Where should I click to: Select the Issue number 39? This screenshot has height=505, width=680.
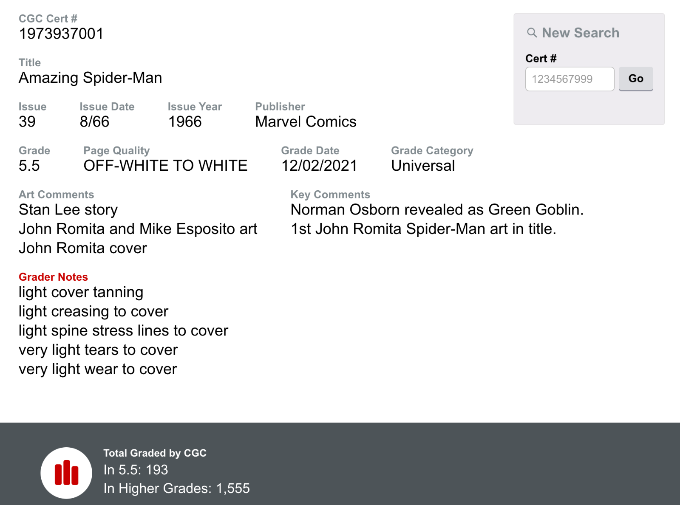click(x=27, y=122)
